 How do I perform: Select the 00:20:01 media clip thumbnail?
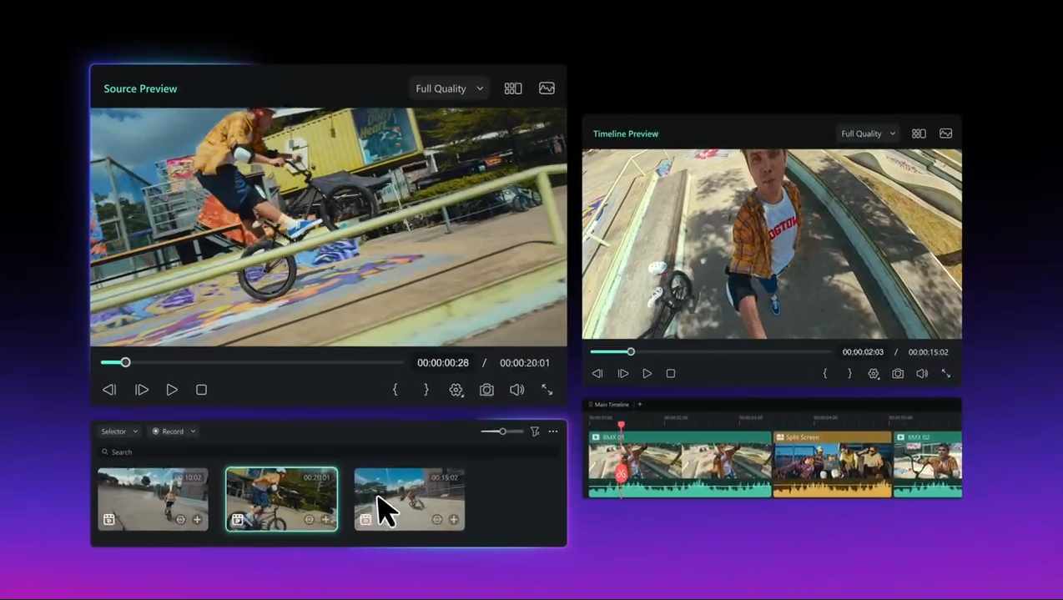282,499
